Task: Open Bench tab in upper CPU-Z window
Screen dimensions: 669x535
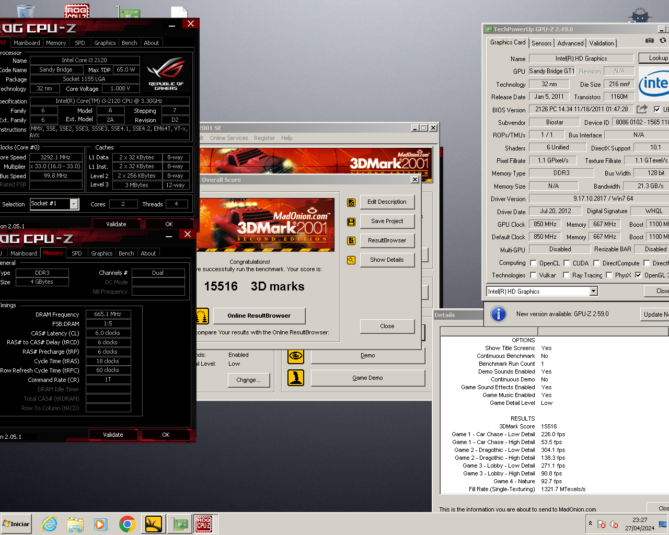Action: (x=130, y=43)
